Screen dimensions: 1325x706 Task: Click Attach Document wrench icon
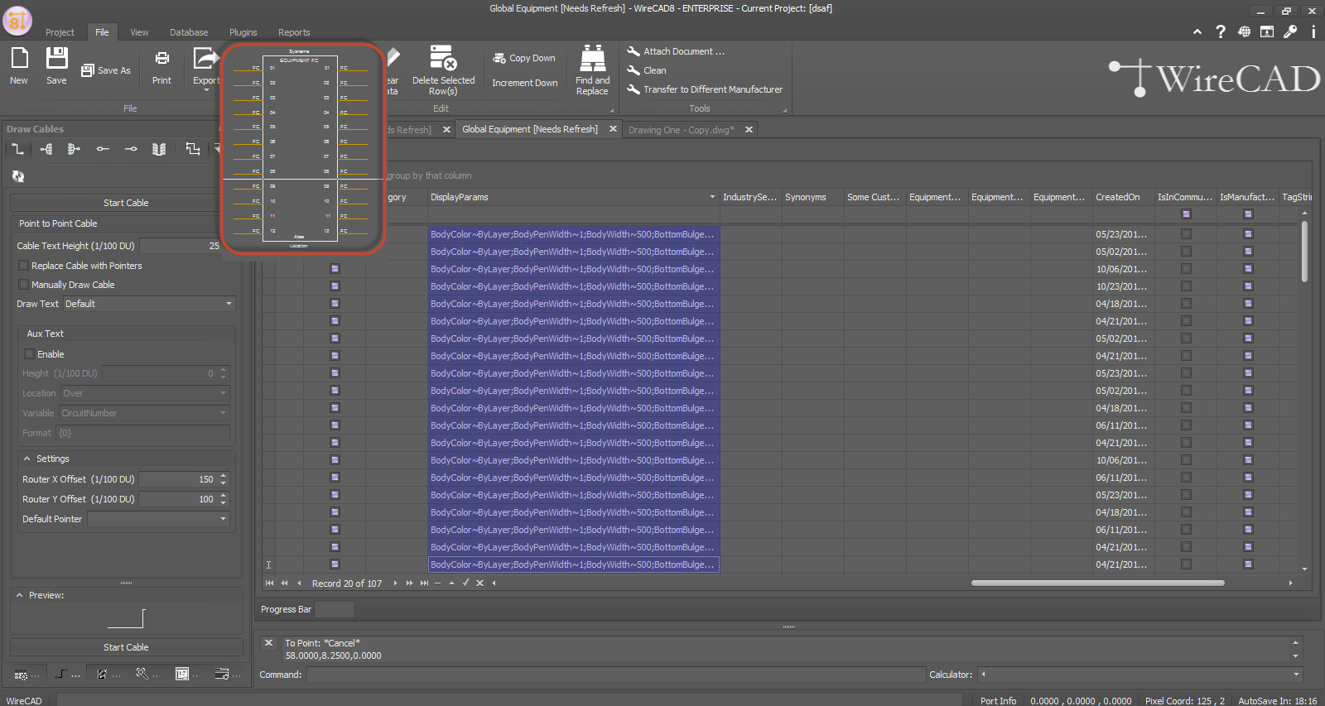pyautogui.click(x=634, y=51)
